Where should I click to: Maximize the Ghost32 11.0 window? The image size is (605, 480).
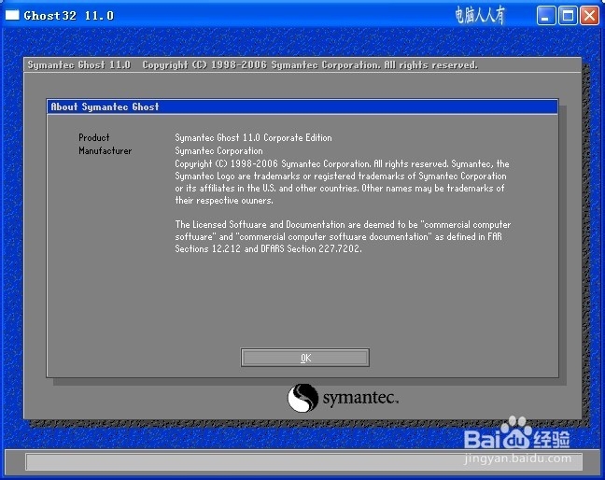click(568, 16)
